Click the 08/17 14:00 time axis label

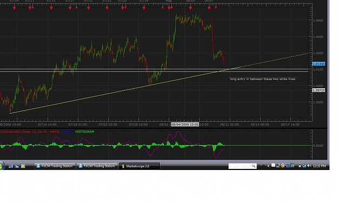point(290,125)
